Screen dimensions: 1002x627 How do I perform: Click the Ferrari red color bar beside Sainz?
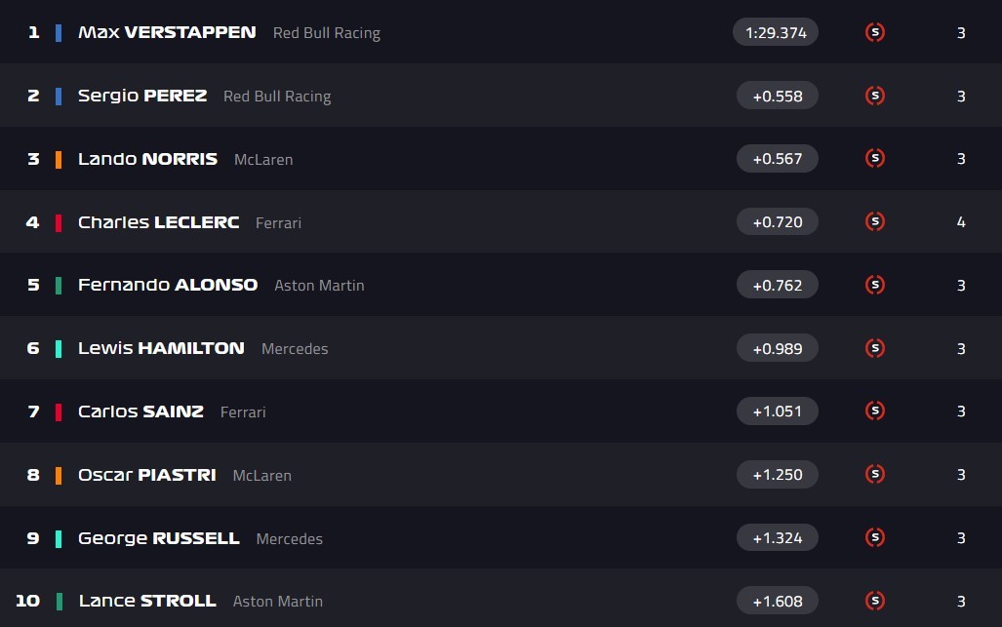[59, 411]
